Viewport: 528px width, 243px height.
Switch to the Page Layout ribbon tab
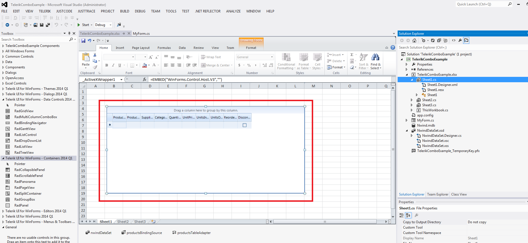tap(141, 48)
